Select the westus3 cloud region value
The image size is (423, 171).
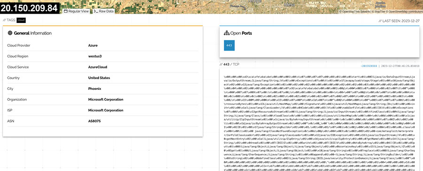(x=94, y=56)
